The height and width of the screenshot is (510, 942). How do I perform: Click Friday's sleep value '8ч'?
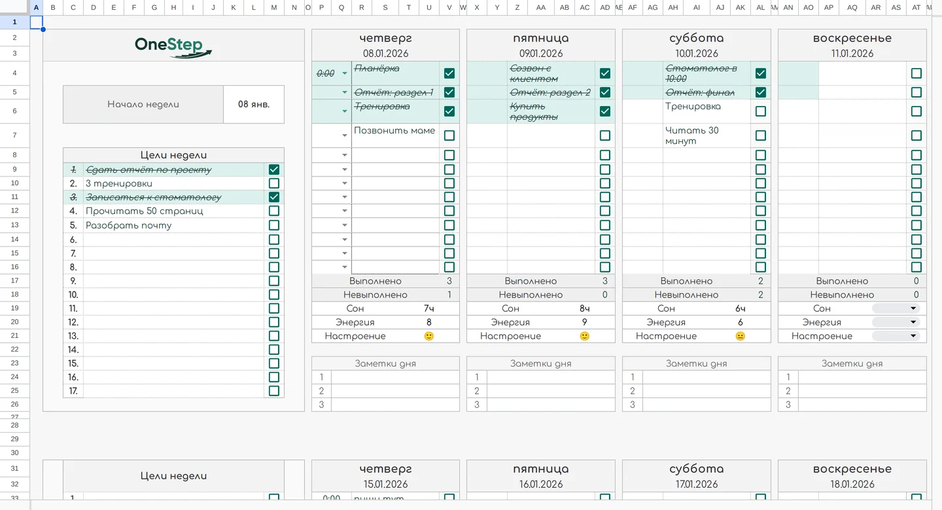click(585, 309)
